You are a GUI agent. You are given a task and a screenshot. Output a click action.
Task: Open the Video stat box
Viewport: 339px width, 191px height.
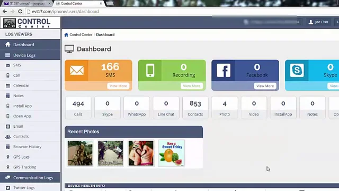(x=254, y=108)
